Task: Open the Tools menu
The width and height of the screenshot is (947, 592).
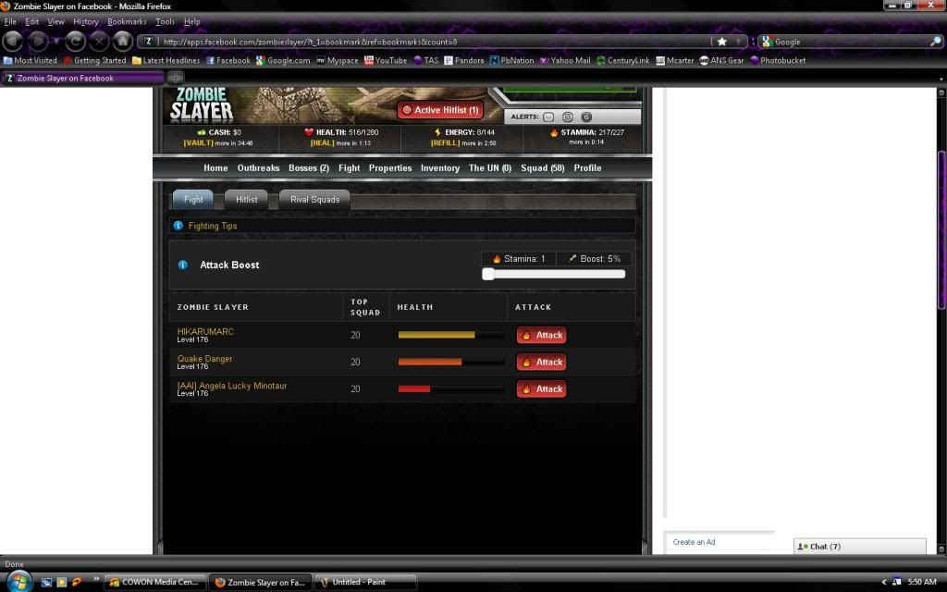Action: click(165, 22)
